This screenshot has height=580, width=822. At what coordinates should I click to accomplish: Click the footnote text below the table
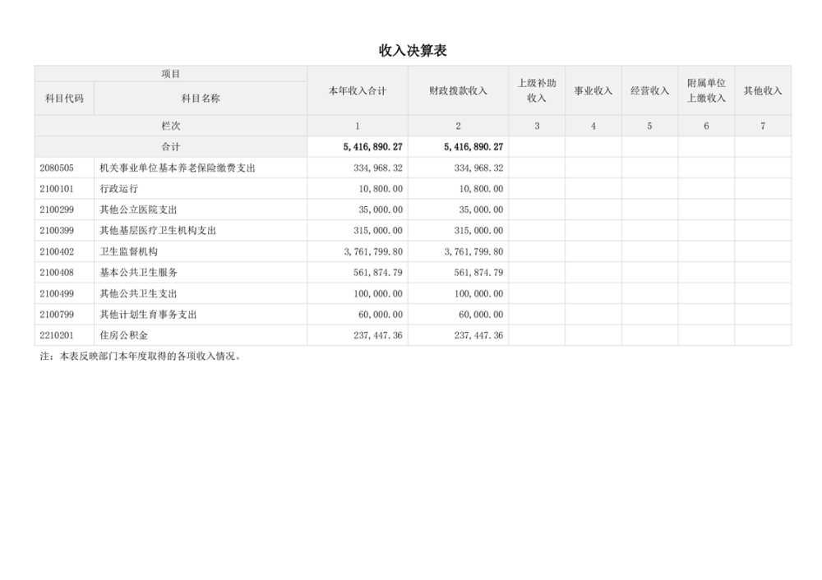click(141, 357)
